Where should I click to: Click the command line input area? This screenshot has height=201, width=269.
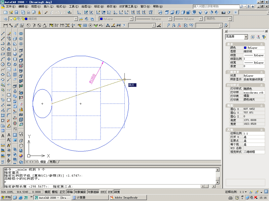pyautogui.click(x=102, y=186)
